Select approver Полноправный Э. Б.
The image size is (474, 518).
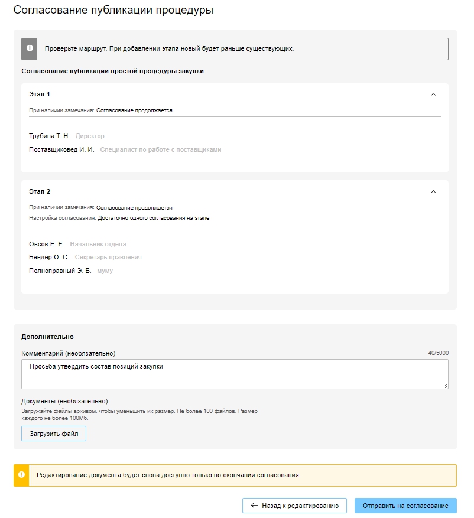coord(60,271)
